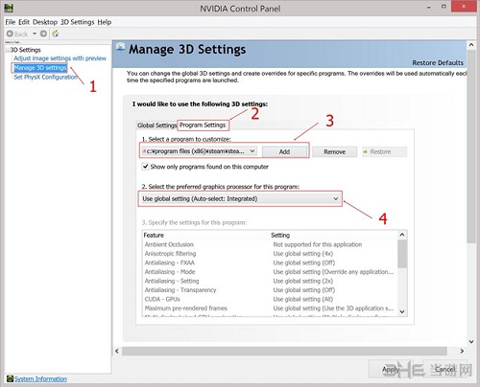Open the File menu
This screenshot has height=387, width=480.
11,22
